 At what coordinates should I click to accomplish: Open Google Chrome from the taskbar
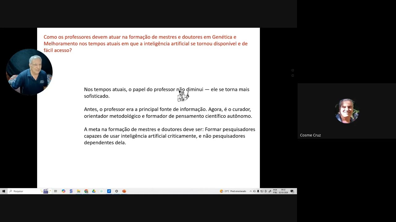(86, 191)
